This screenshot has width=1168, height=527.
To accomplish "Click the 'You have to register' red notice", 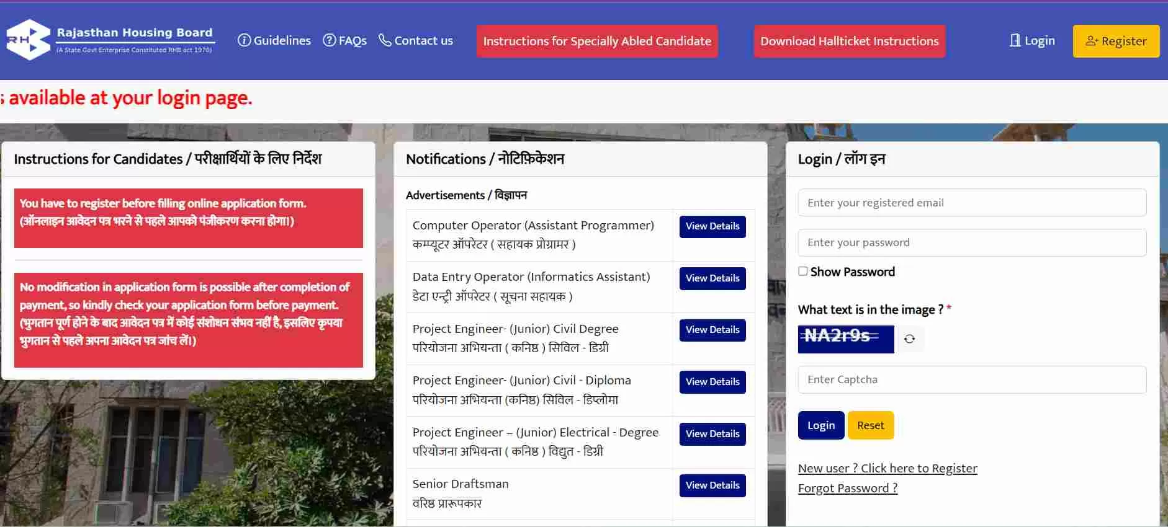I will 189,218.
